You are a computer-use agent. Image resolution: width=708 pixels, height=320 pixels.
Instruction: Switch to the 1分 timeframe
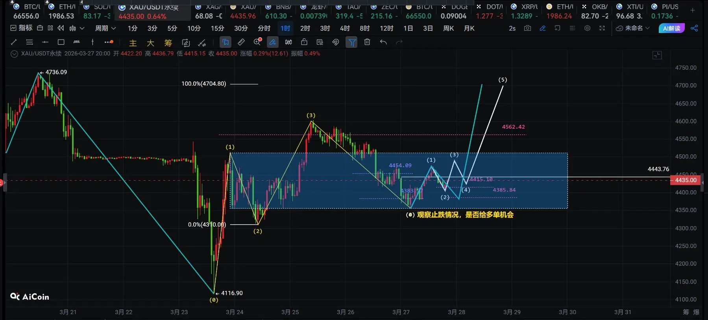click(x=133, y=28)
